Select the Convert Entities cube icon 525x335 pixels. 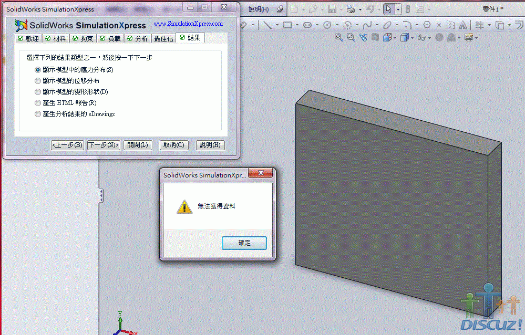(x=500, y=25)
